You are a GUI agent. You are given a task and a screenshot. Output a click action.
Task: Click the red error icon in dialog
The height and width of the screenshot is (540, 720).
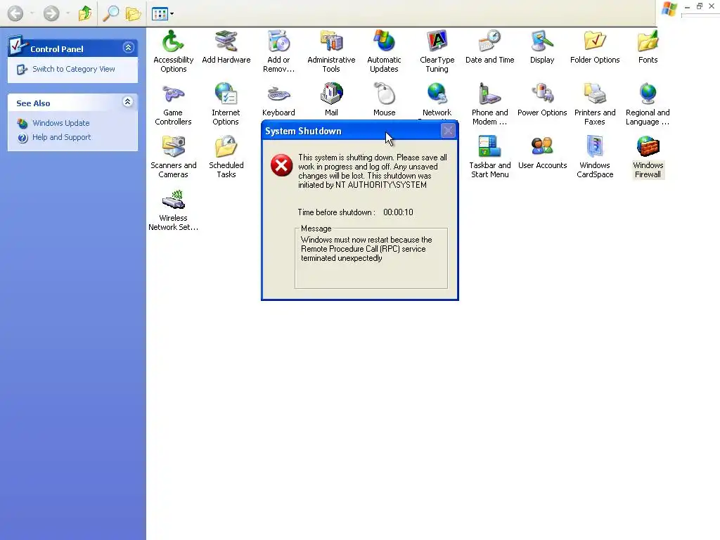pyautogui.click(x=281, y=165)
